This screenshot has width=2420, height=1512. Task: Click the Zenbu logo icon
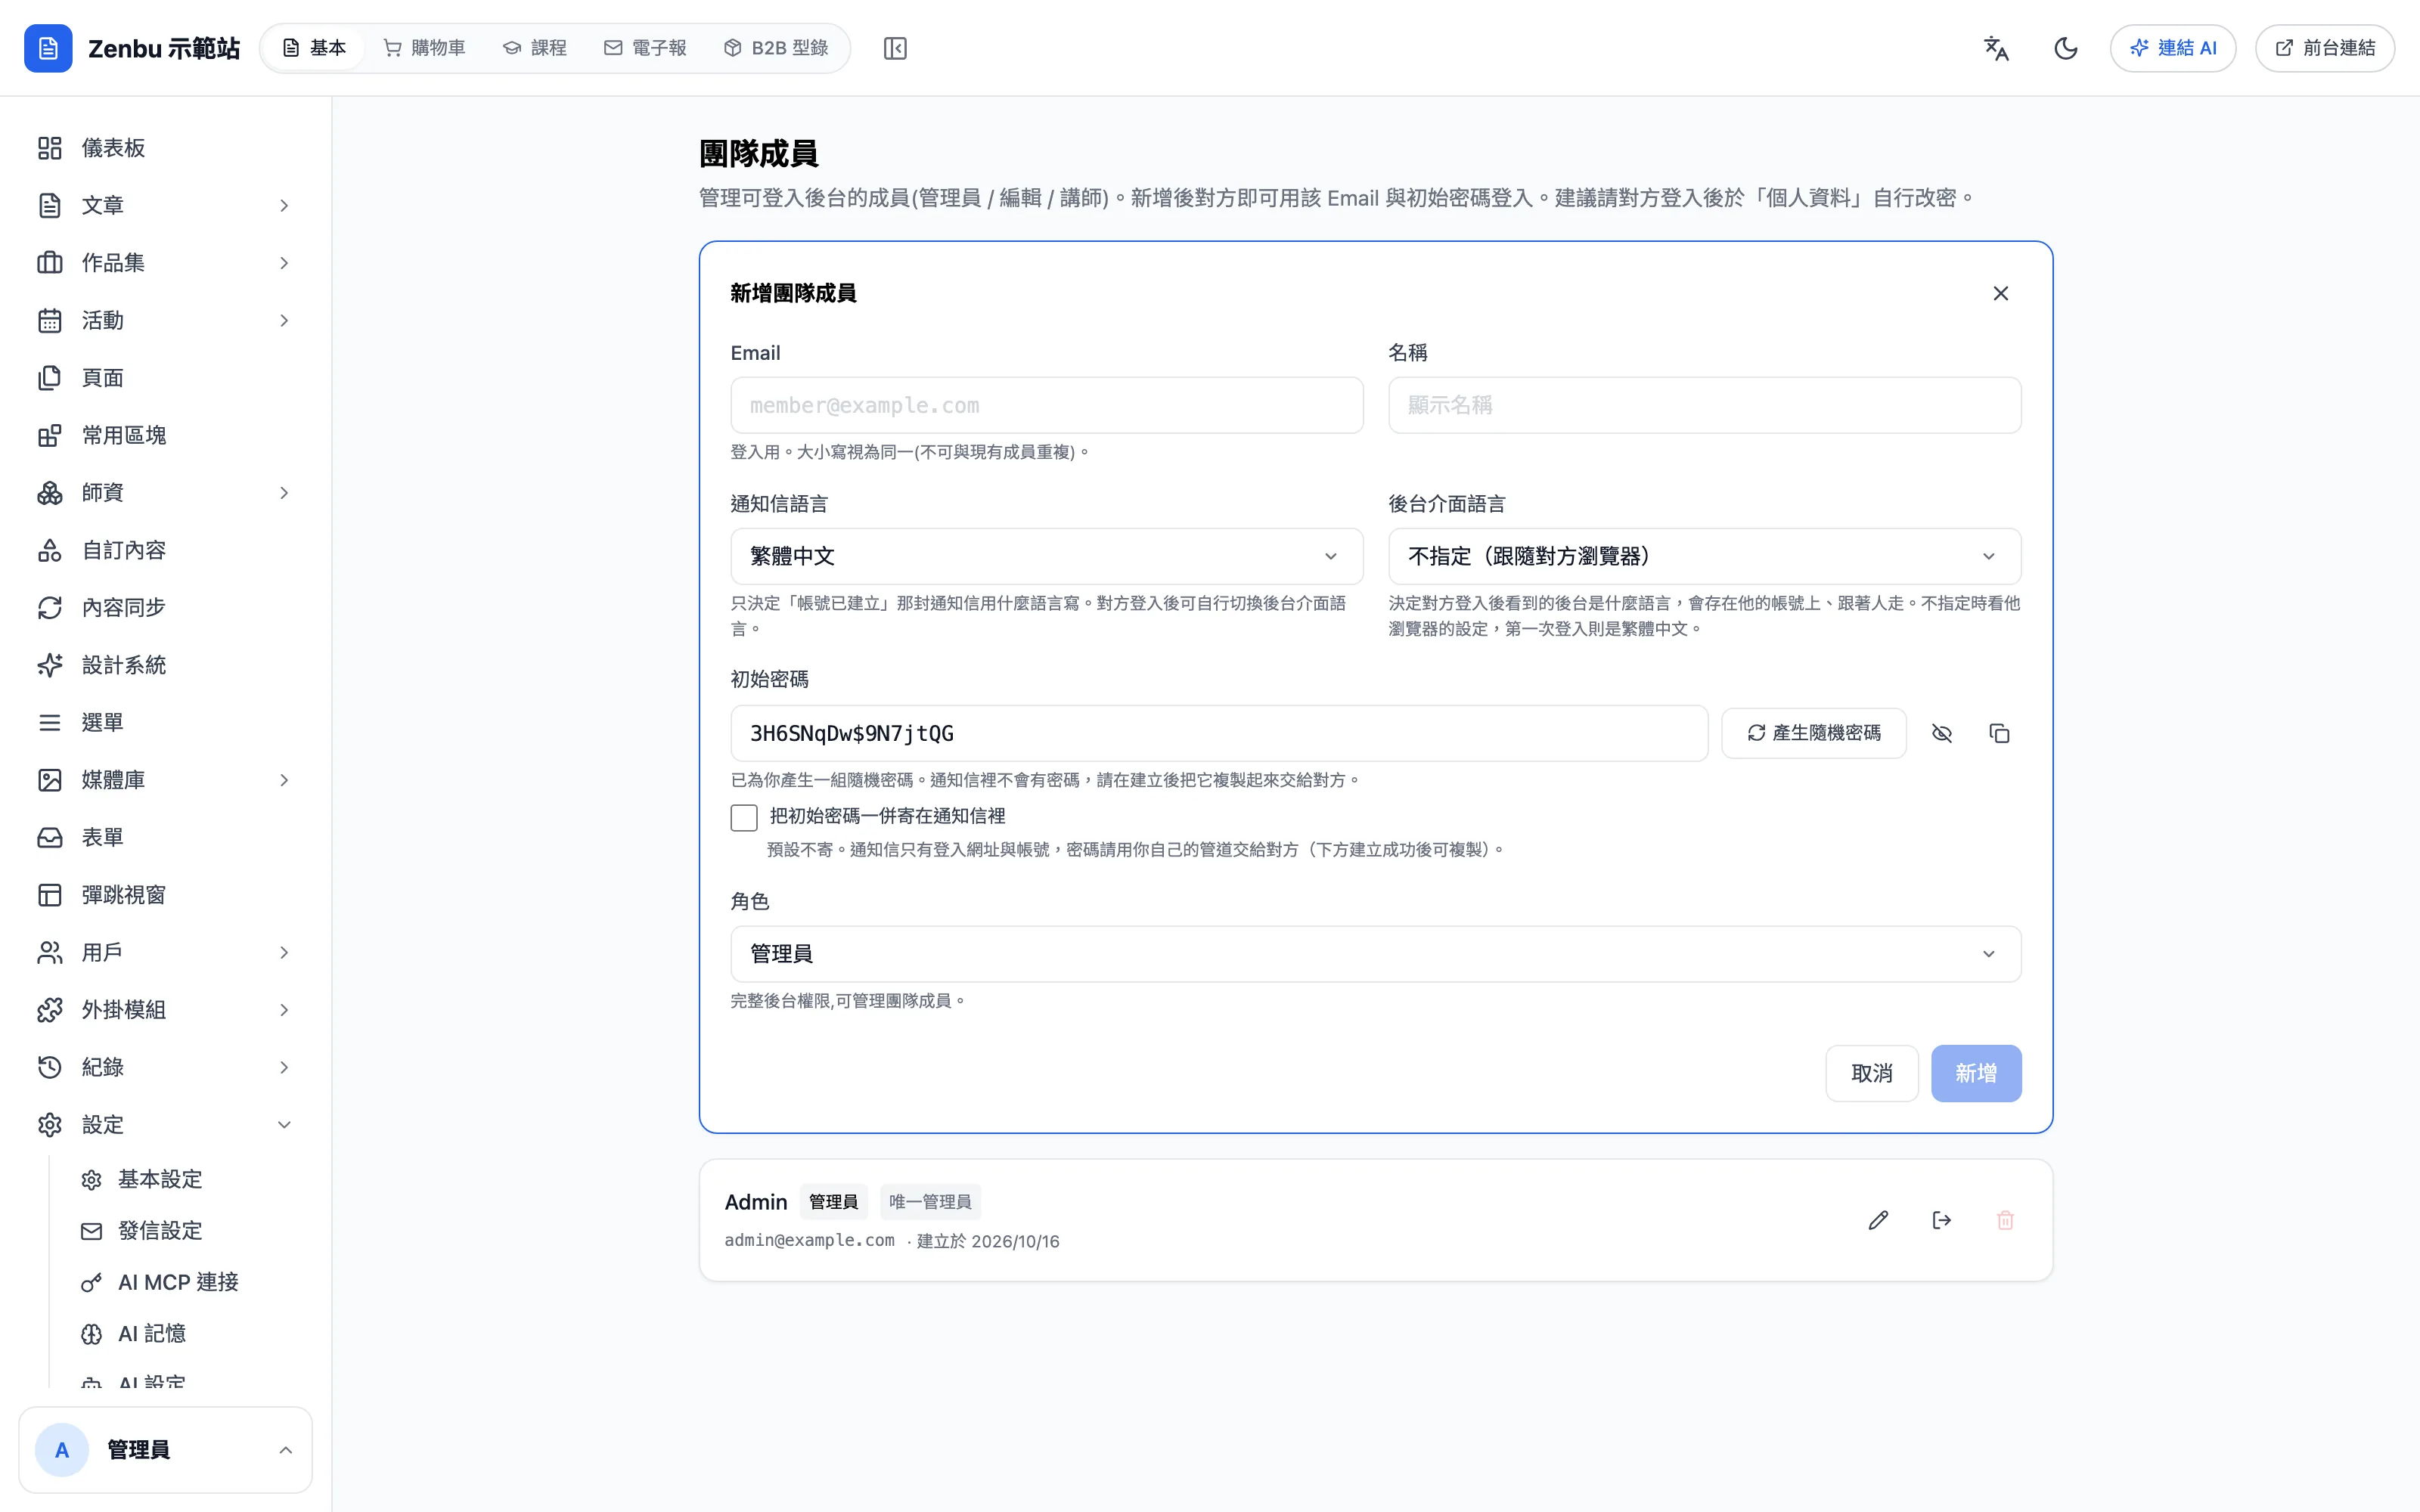point(48,48)
